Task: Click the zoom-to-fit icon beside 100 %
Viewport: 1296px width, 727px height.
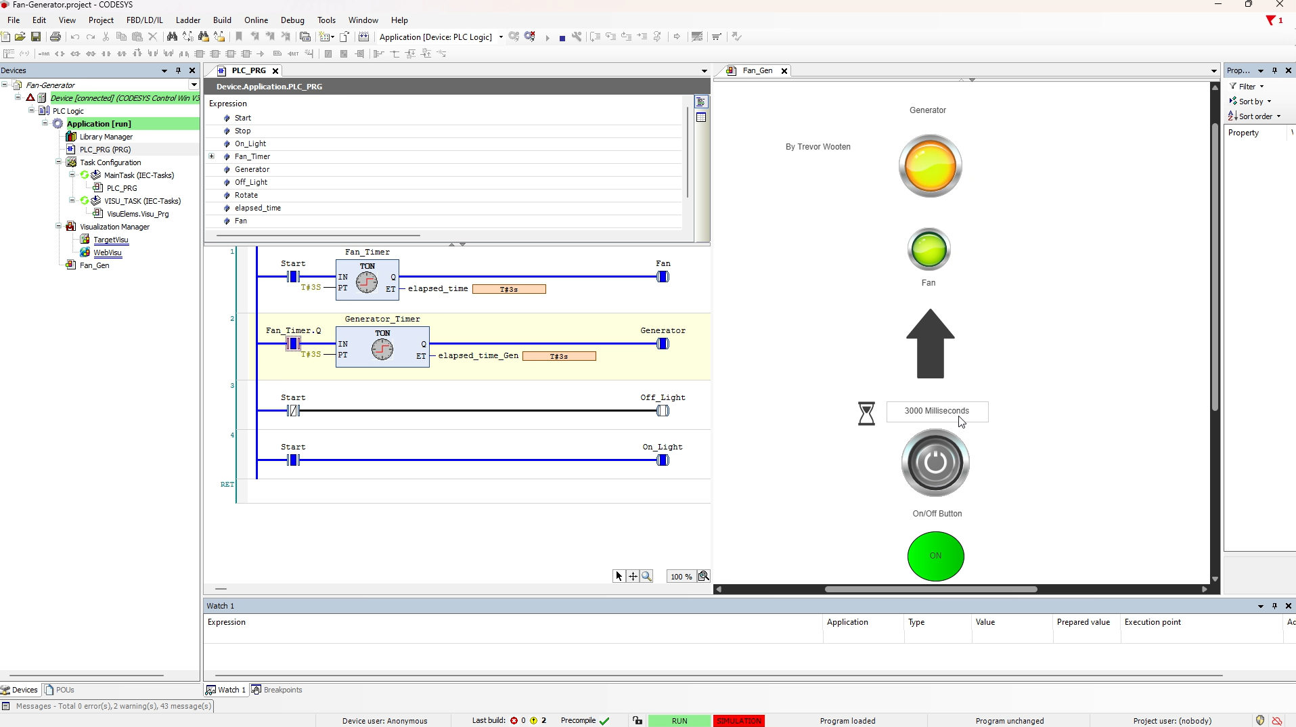Action: (704, 576)
